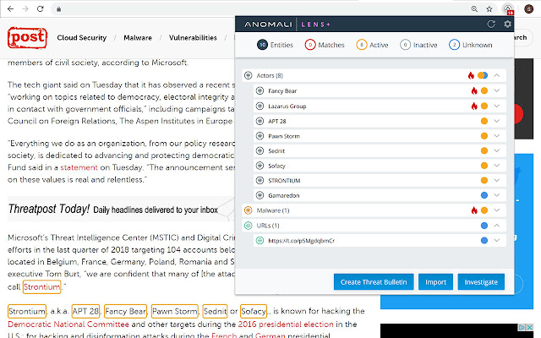Click Create Threat Bulletin button
Screen dimensions: 541x338
(x=374, y=282)
